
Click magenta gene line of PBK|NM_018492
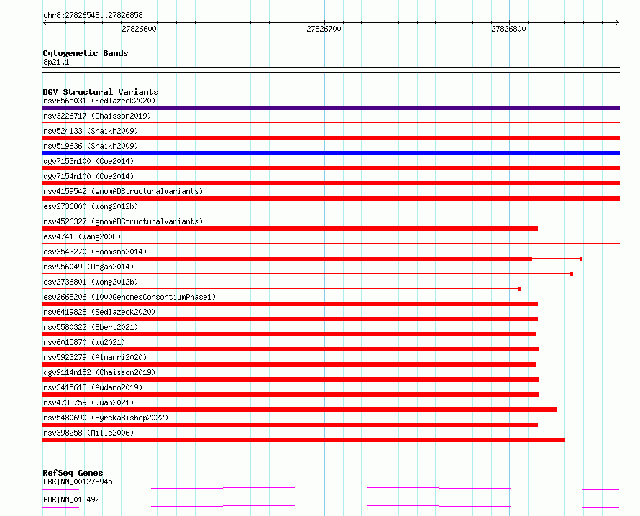coord(331,506)
